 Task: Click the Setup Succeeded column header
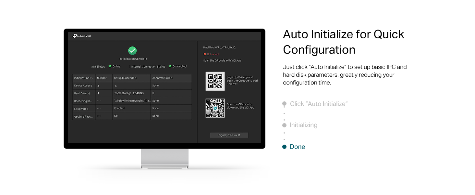(x=125, y=78)
